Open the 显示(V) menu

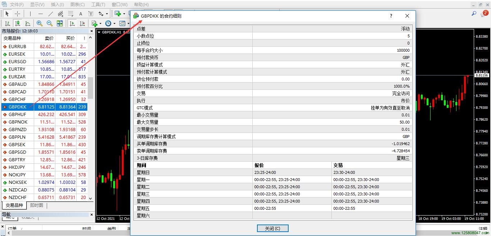pyautogui.click(x=37, y=5)
